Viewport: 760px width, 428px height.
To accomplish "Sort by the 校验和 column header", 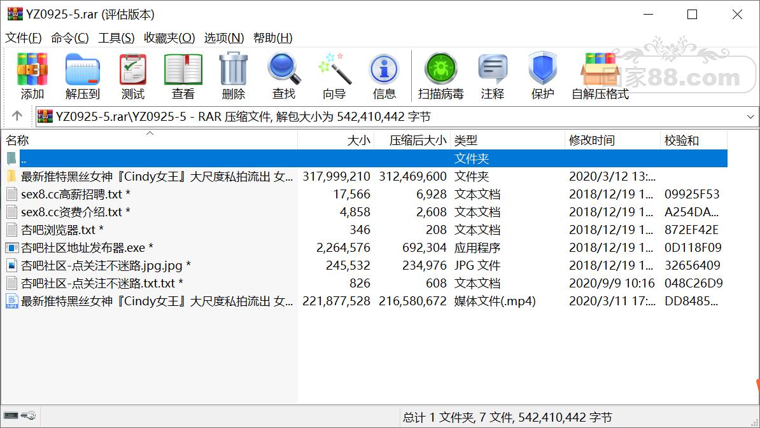I will (x=694, y=140).
